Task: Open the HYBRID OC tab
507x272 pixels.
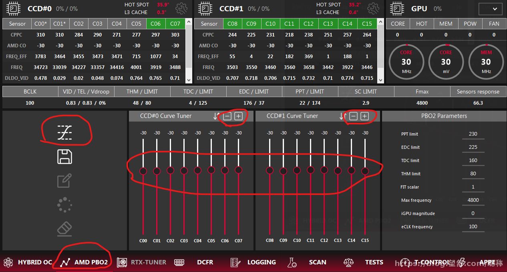Action: (x=28, y=262)
